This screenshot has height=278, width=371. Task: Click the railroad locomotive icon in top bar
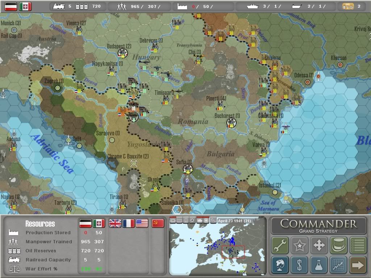59,7
